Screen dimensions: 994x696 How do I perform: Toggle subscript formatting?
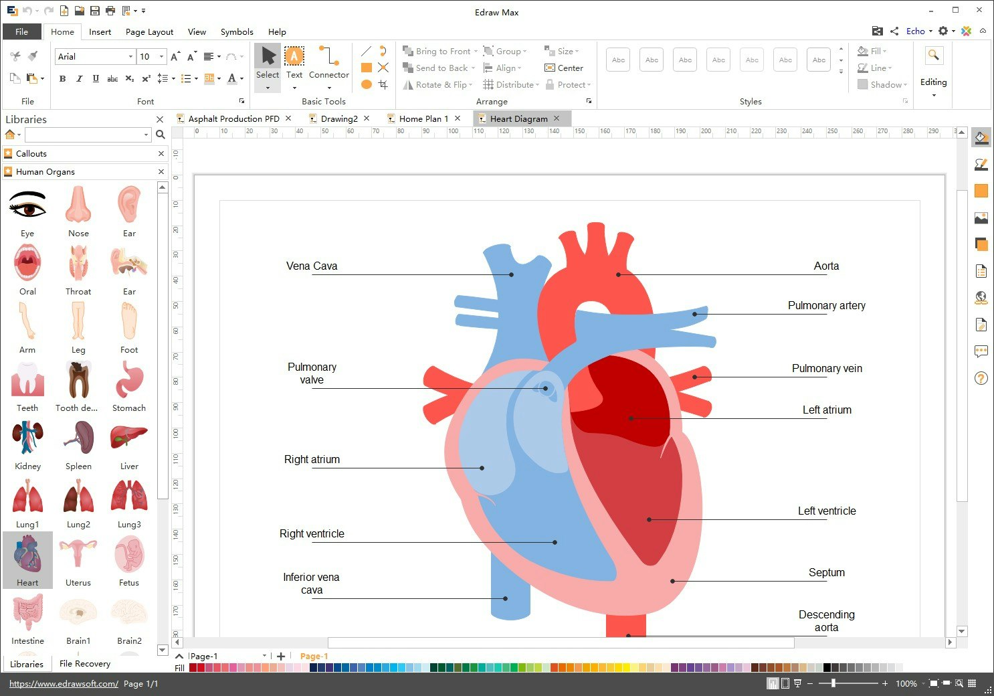pos(130,78)
